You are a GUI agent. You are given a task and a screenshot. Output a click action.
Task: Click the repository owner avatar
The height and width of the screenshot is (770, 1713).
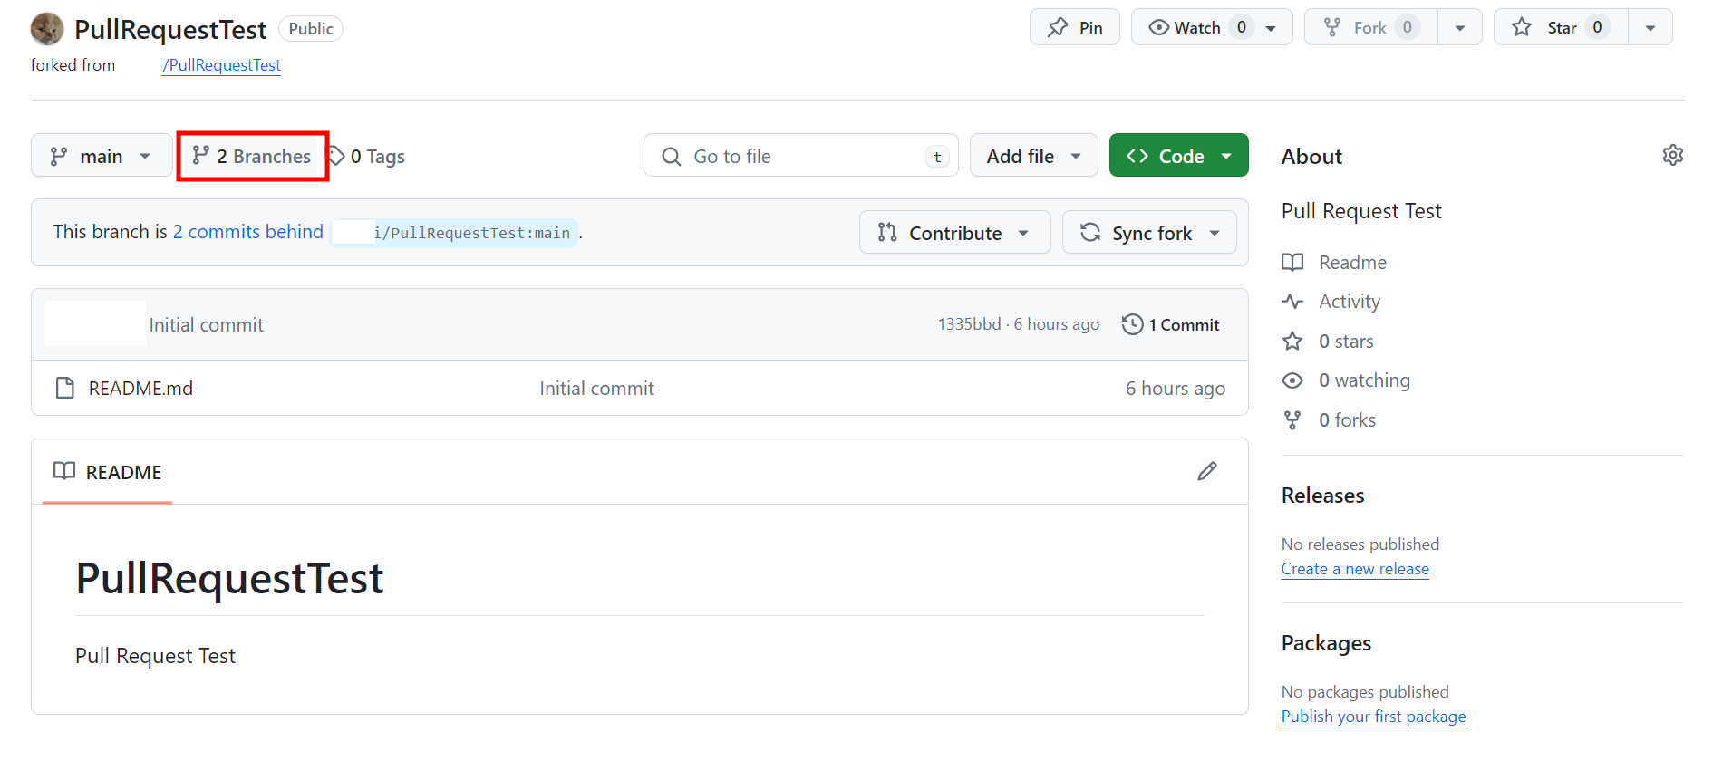pos(47,29)
